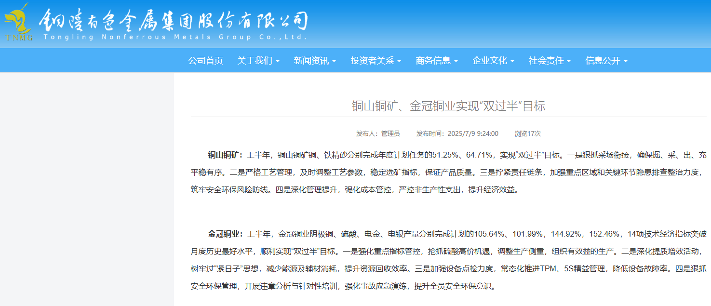Click the 152.46% value in text
Image resolution: width=711 pixels, height=306 pixels.
tap(604, 234)
